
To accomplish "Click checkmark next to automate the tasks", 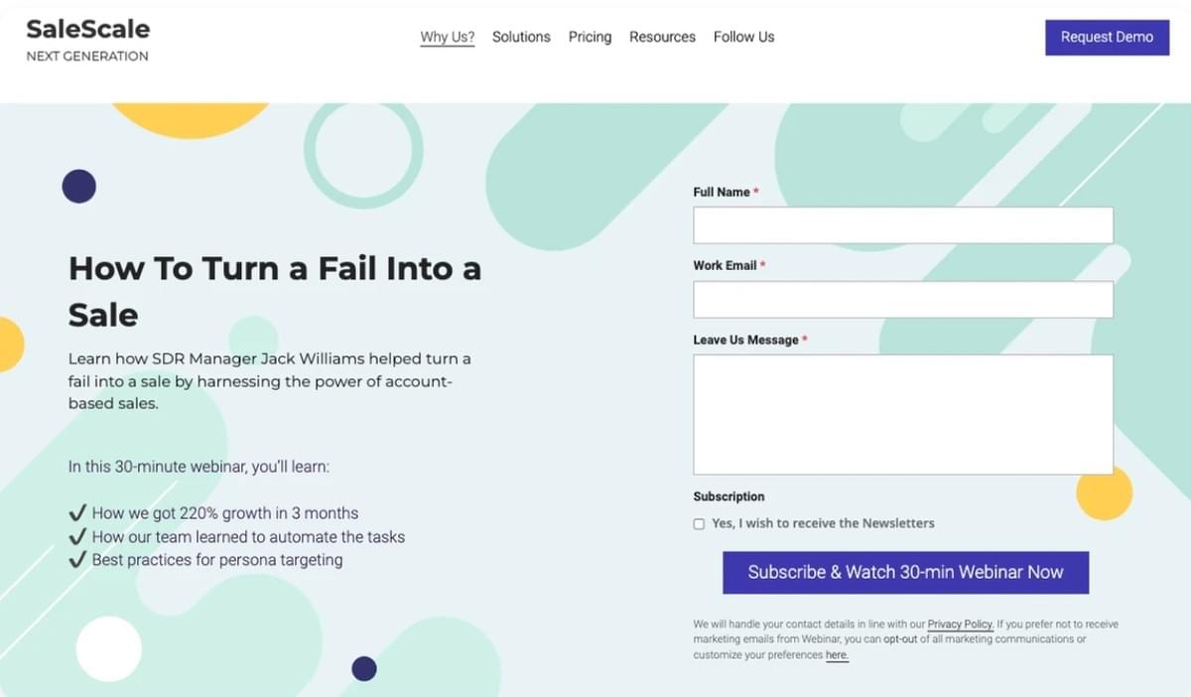I will point(77,536).
